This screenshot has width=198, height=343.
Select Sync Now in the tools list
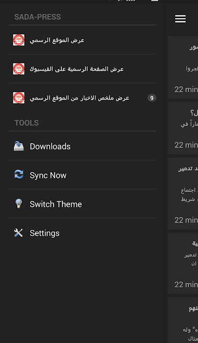[x=83, y=175]
